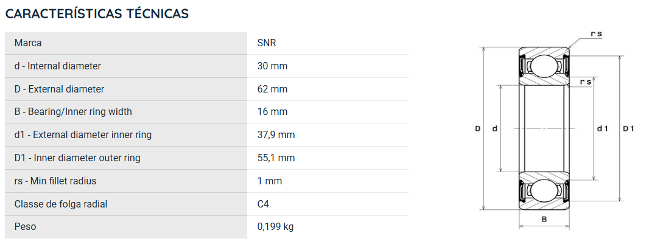Click the C4 clearance class value
646x247 pixels.
coord(263,204)
